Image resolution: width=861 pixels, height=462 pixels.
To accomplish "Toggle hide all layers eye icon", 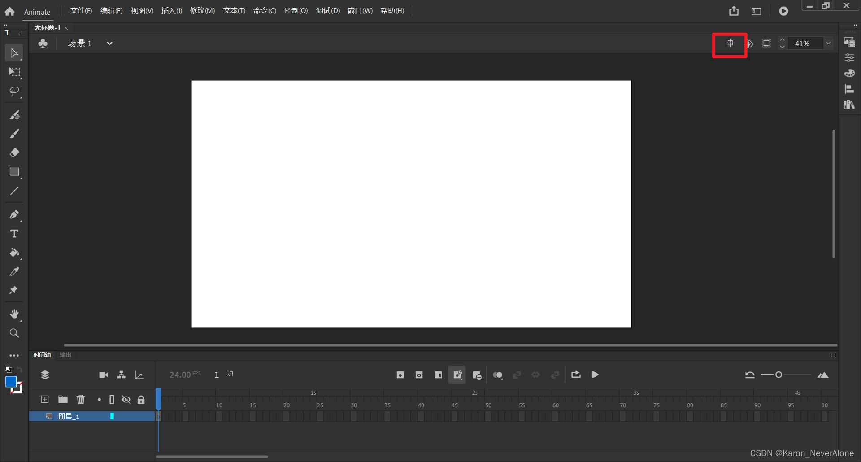I will pos(126,400).
